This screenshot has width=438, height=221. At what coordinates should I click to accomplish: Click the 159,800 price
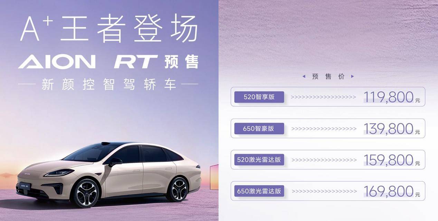coord(389,160)
